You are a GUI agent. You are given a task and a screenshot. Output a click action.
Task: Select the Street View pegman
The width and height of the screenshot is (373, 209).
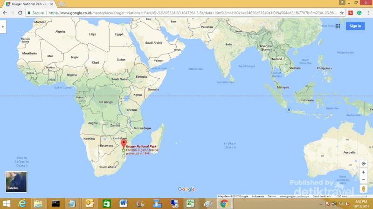tap(363, 189)
